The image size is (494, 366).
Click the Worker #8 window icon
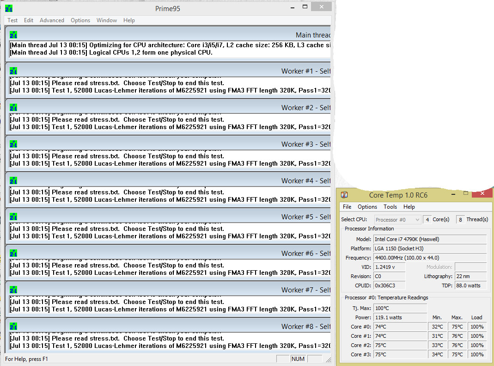tap(13, 326)
